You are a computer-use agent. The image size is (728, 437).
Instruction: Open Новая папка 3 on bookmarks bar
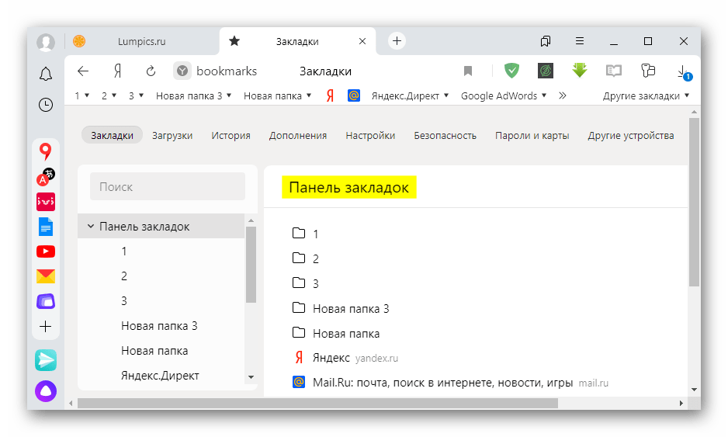(193, 95)
